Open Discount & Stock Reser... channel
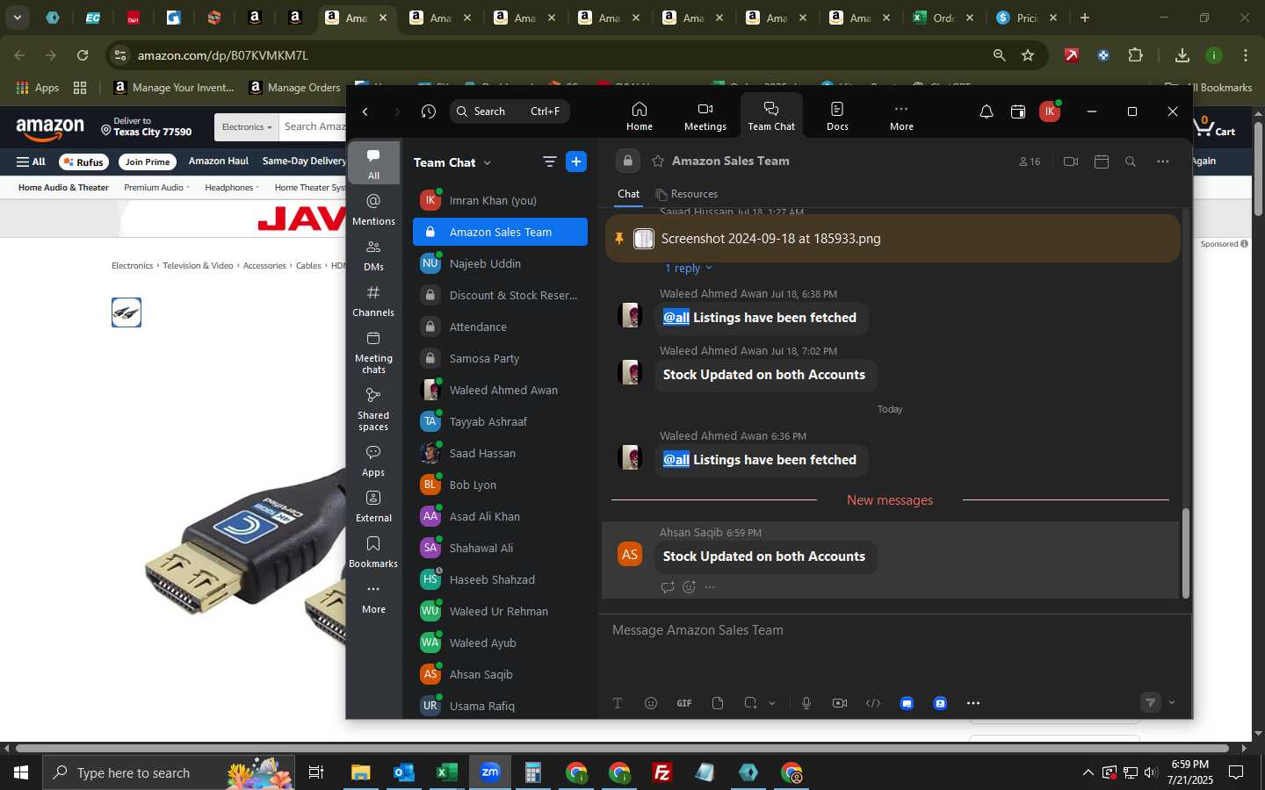 (500, 295)
